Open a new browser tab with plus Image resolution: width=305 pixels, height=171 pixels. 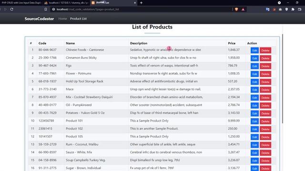141,3
